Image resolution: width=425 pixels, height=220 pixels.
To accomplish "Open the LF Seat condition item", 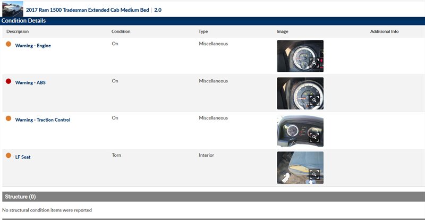I will [23, 157].
